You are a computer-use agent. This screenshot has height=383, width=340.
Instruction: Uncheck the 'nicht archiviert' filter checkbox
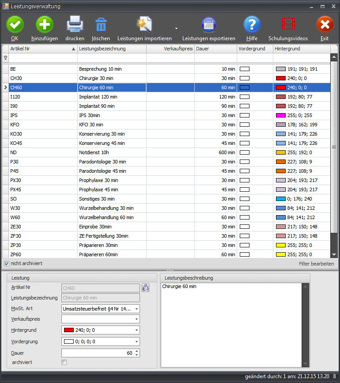(x=6, y=264)
